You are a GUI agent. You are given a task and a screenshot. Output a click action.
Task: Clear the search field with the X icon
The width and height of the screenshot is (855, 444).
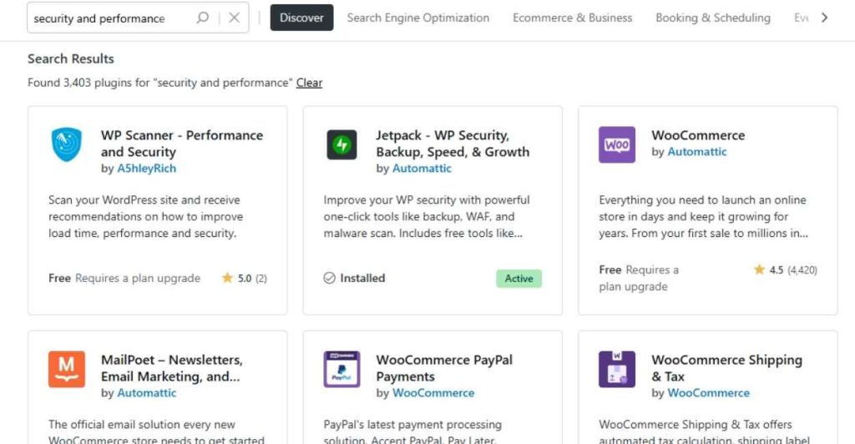tap(234, 18)
